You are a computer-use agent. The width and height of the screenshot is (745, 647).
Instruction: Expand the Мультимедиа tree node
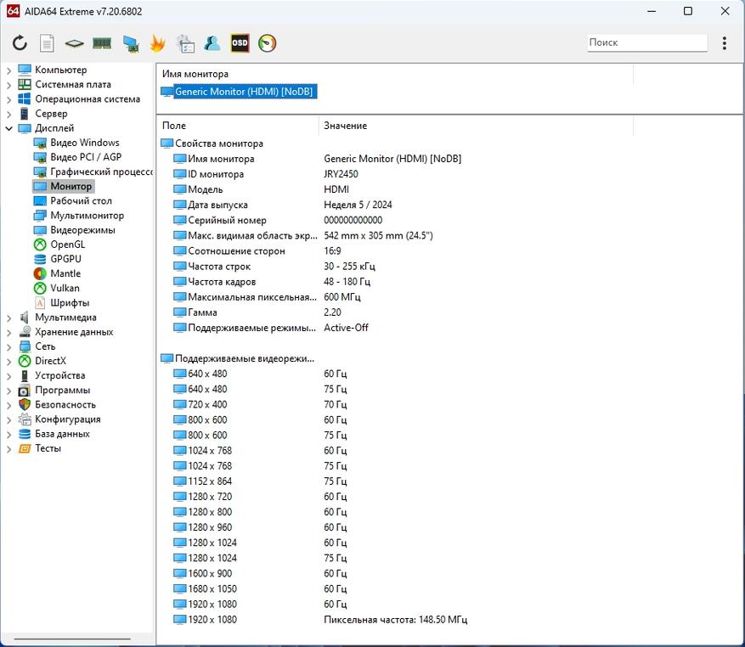click(x=9, y=318)
